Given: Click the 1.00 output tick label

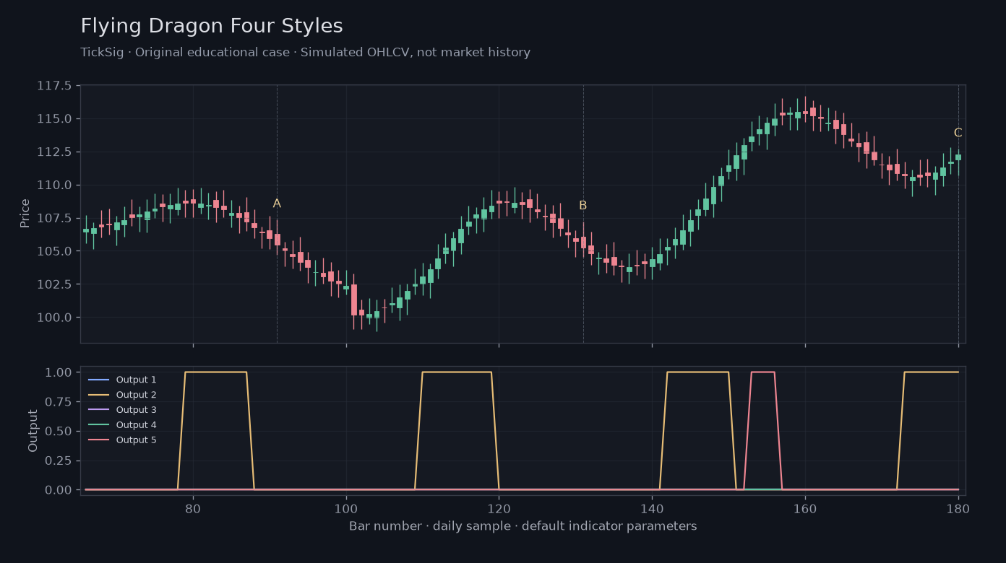Looking at the screenshot, I should coord(59,372).
